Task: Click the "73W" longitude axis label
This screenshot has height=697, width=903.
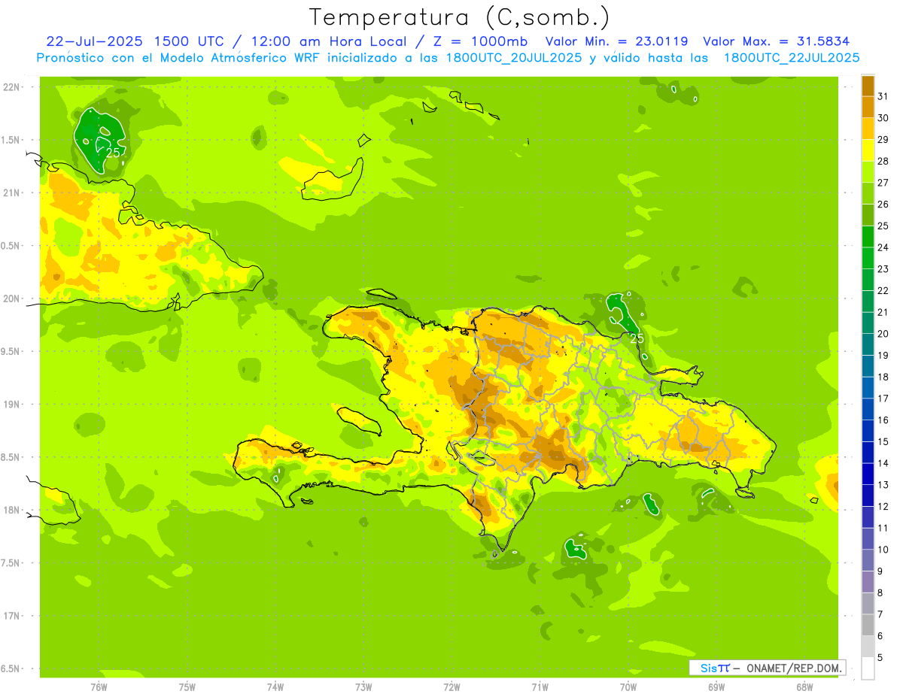Action: [x=363, y=687]
